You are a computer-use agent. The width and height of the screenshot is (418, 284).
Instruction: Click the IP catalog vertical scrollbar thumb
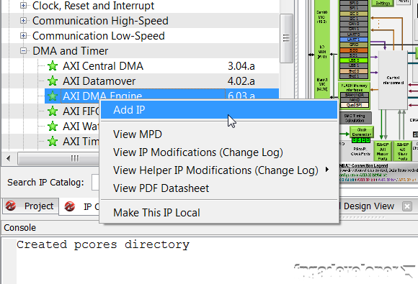tap(286, 38)
